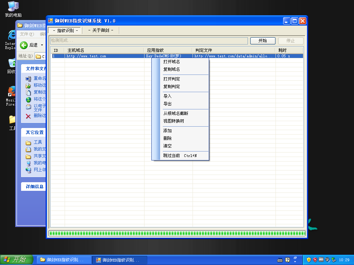Click '视图转换树' menu item
The image size is (354, 265).
point(174,121)
